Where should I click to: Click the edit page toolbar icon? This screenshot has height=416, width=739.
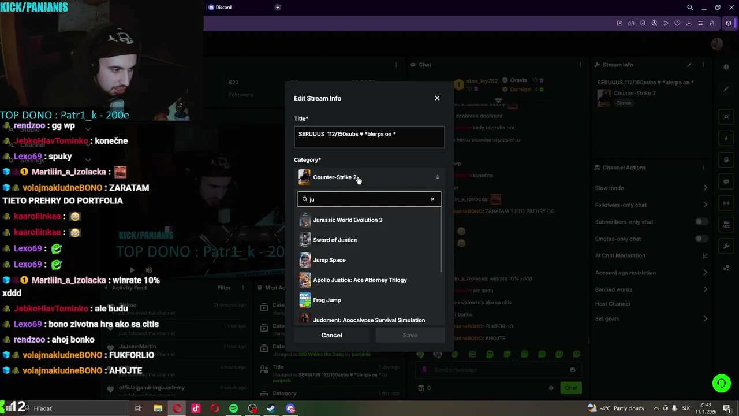click(x=619, y=23)
